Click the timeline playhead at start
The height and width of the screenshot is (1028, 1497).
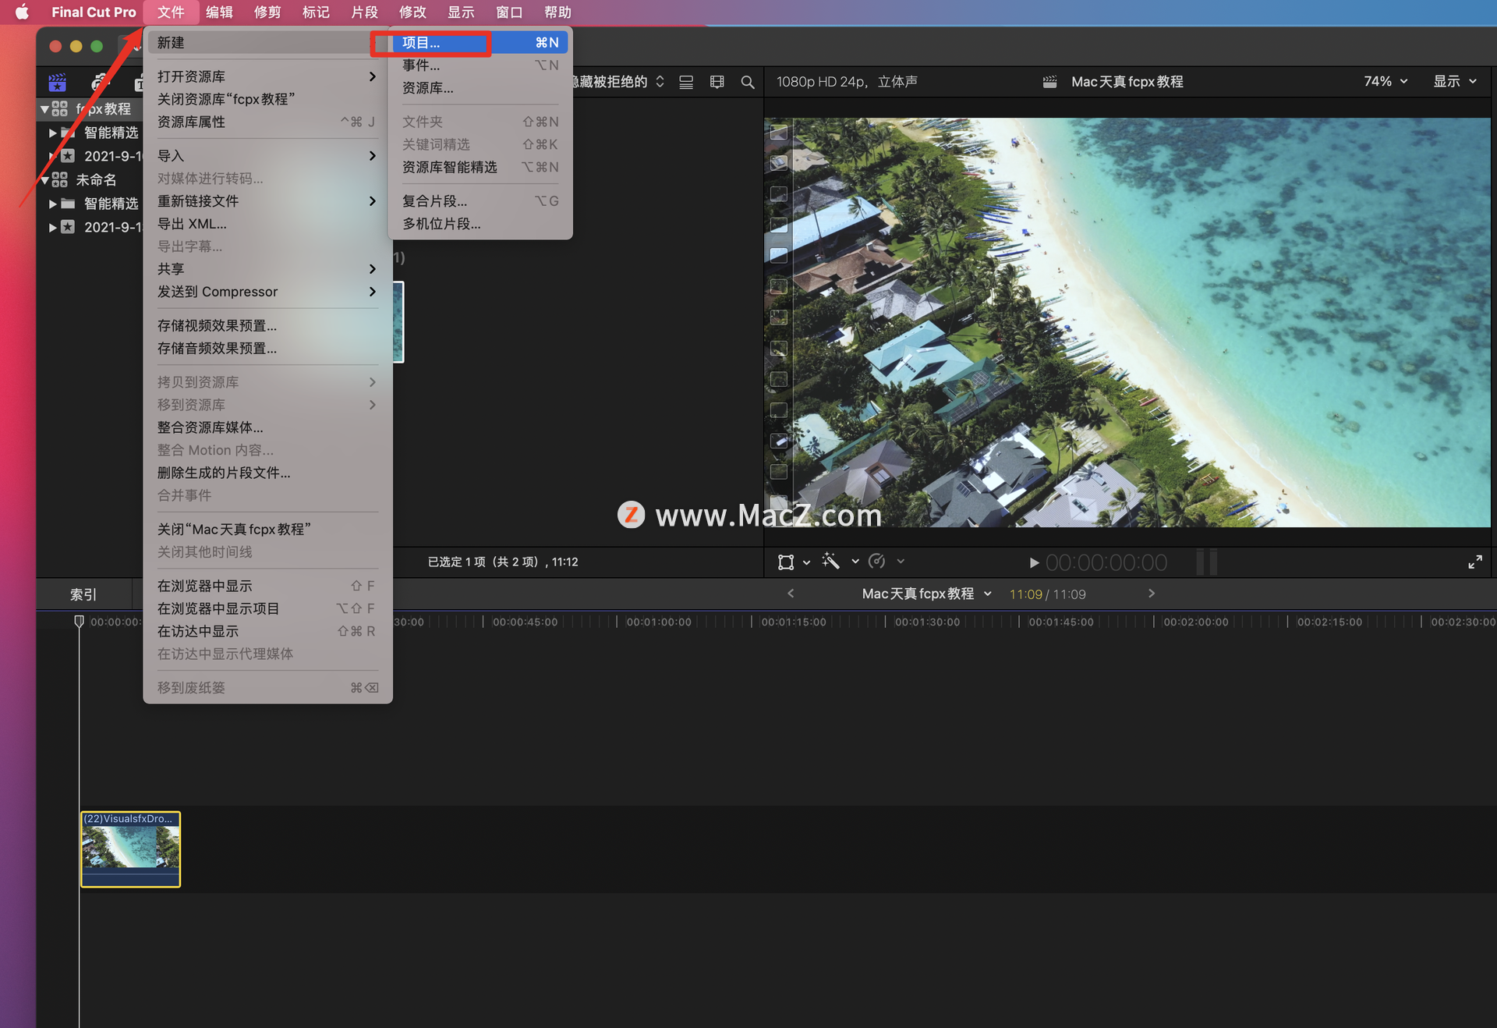click(x=79, y=621)
